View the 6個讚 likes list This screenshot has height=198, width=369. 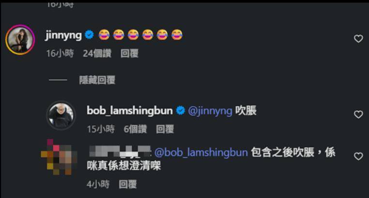tap(135, 129)
